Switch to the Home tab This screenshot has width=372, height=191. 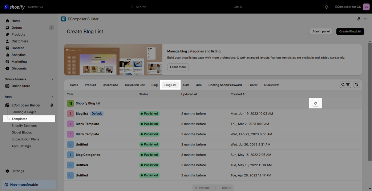point(74,85)
